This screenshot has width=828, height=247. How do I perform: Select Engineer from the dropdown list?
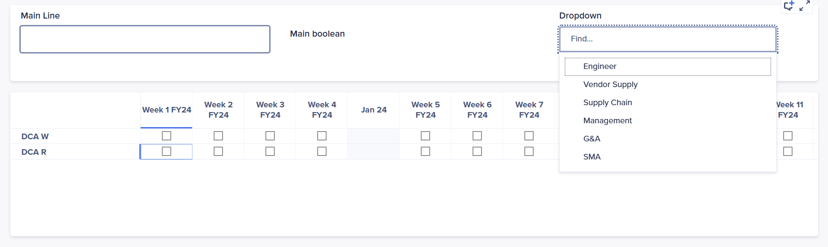[600, 66]
